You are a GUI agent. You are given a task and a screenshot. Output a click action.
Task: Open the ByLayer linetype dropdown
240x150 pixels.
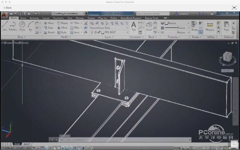pos(177,32)
